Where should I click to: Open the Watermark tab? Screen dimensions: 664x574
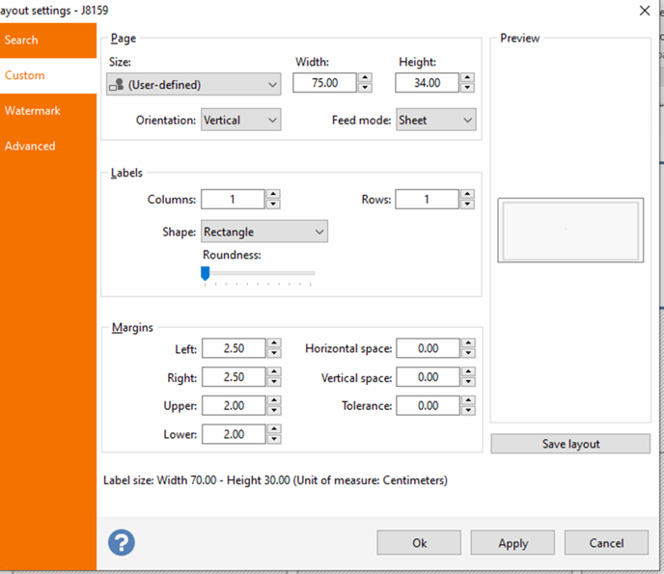point(32,111)
